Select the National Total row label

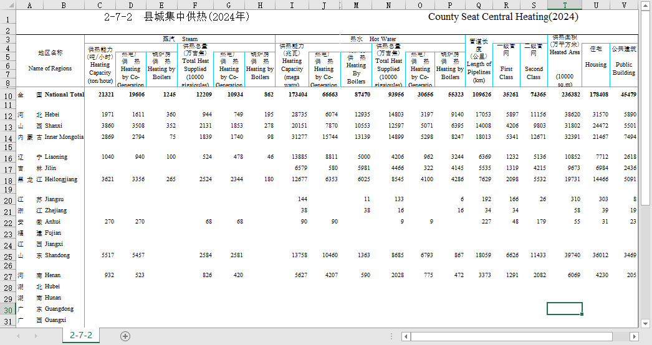click(64, 95)
